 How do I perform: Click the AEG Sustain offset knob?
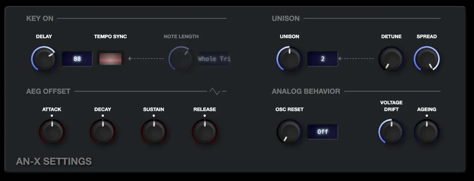[x=154, y=131]
